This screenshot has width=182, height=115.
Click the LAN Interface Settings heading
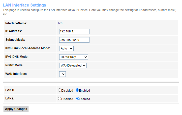click(x=24, y=5)
